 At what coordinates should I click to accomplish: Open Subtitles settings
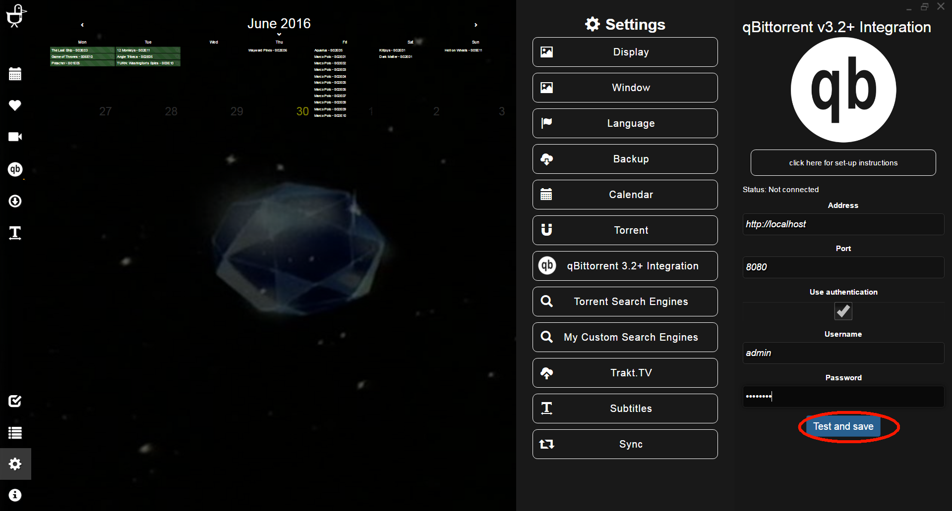(x=625, y=409)
